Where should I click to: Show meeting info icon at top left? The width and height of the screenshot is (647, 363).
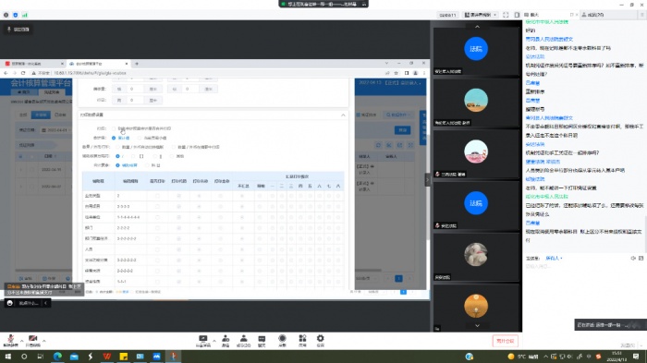click(6, 15)
